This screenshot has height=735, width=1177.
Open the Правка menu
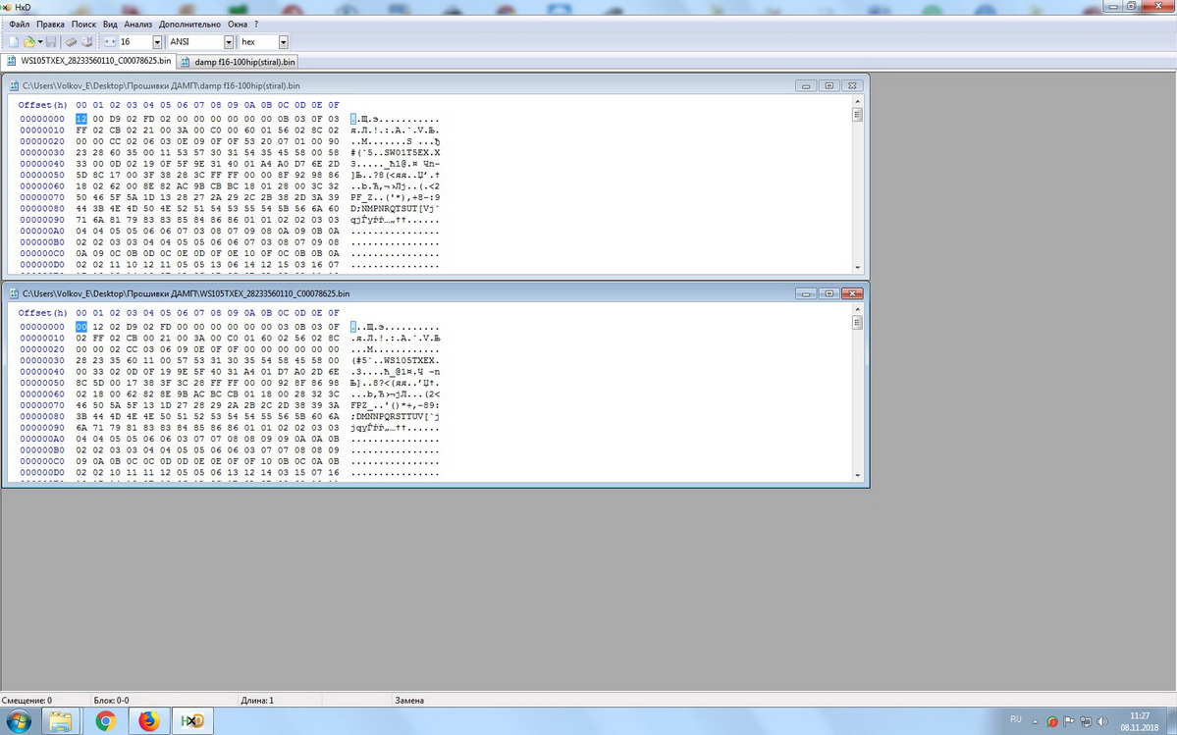click(x=50, y=24)
